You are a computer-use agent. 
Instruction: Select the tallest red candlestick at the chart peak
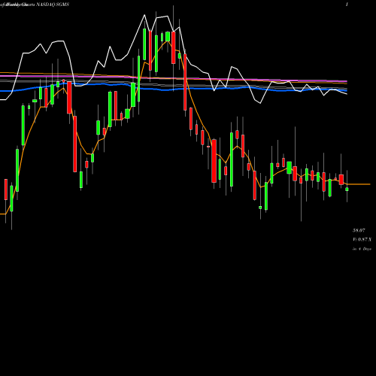pyautogui.click(x=174, y=47)
